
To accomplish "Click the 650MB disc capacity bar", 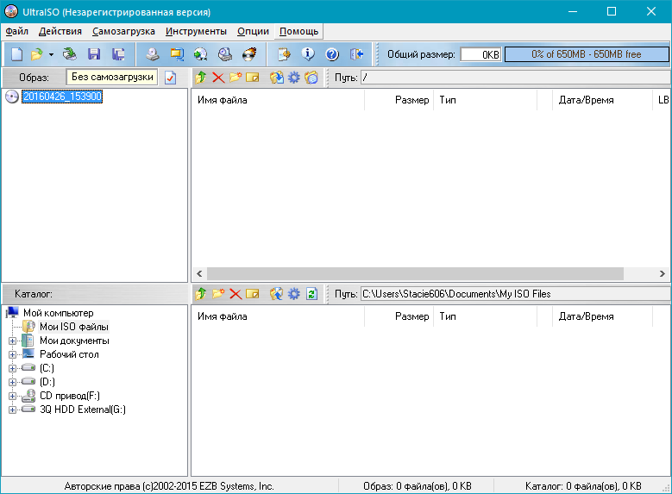I will 586,54.
